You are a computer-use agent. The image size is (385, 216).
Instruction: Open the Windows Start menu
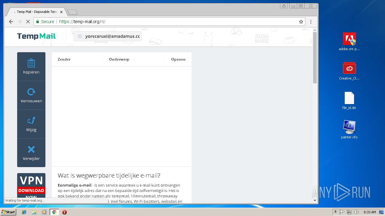tap(8, 212)
